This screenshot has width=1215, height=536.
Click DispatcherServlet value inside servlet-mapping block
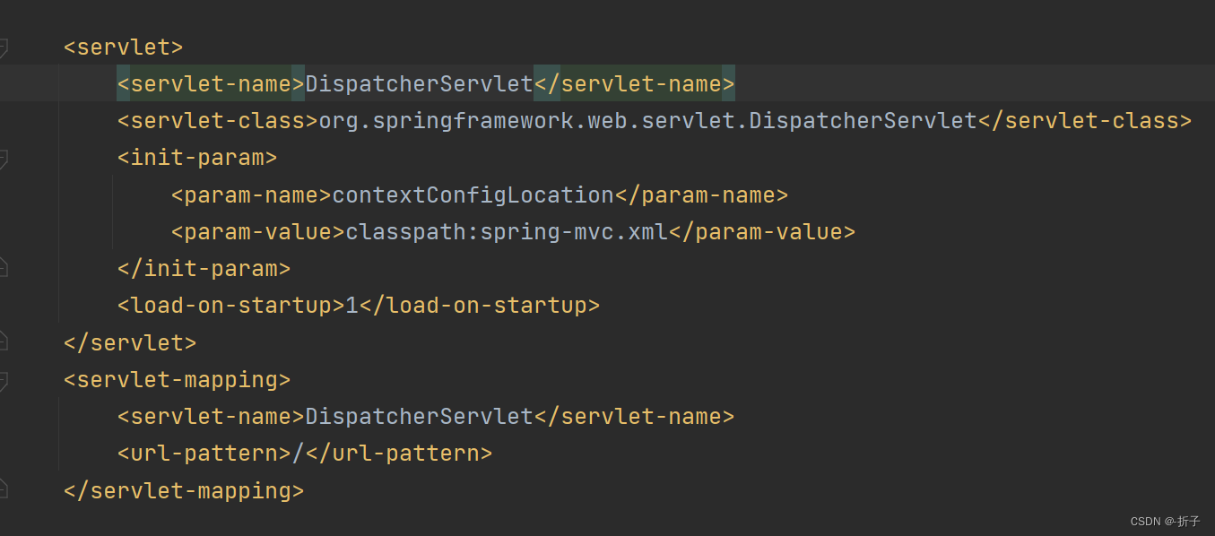click(419, 416)
